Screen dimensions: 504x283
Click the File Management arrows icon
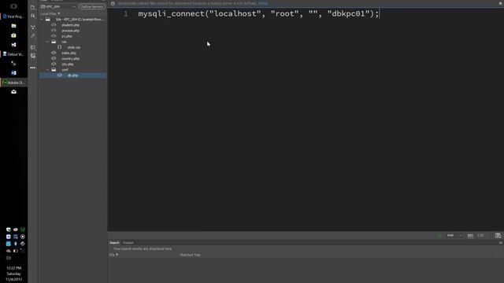pyautogui.click(x=33, y=16)
